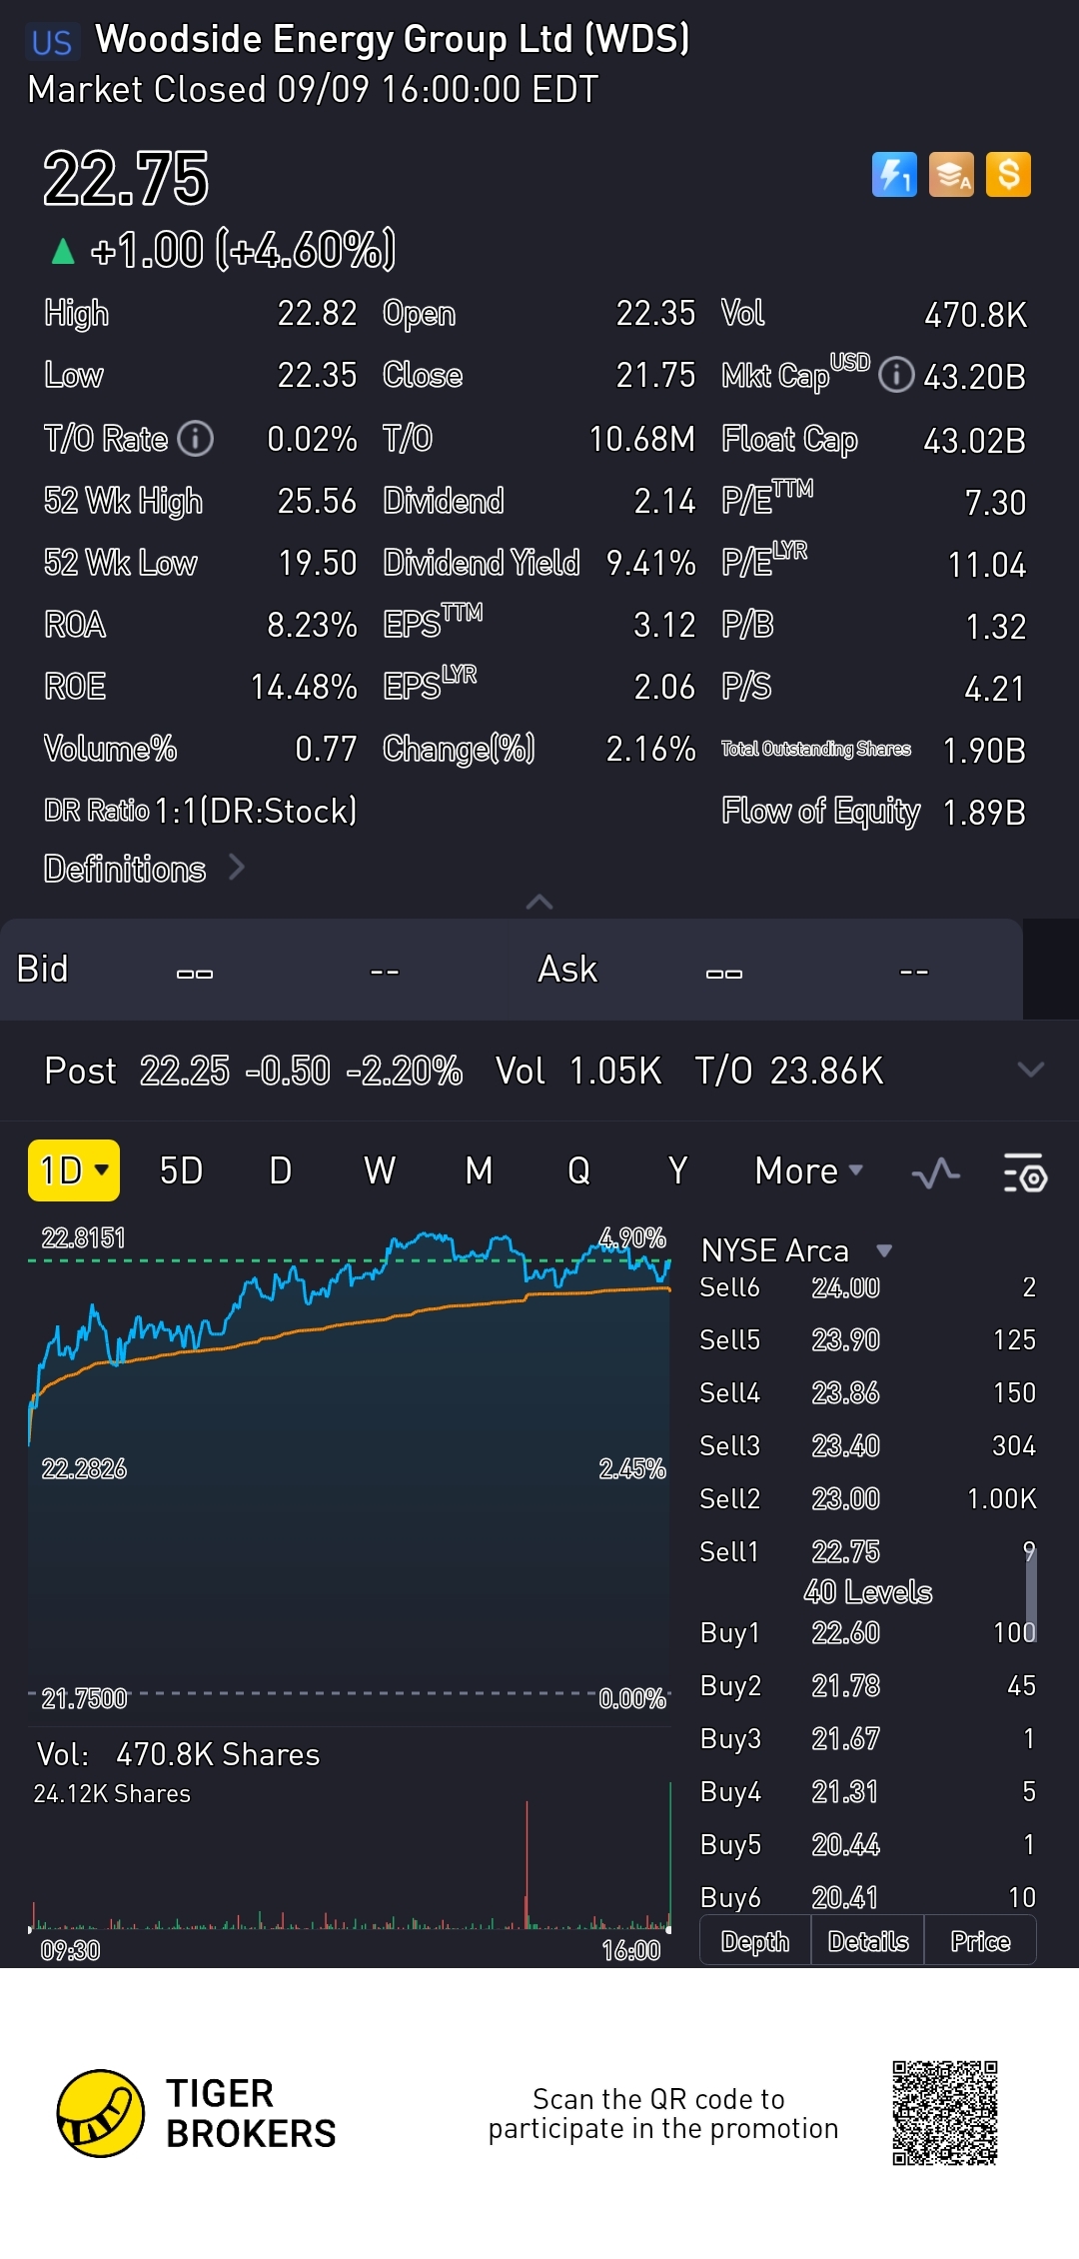Open chart display settings icon
Viewport: 1079px width, 2259px height.
1024,1172
